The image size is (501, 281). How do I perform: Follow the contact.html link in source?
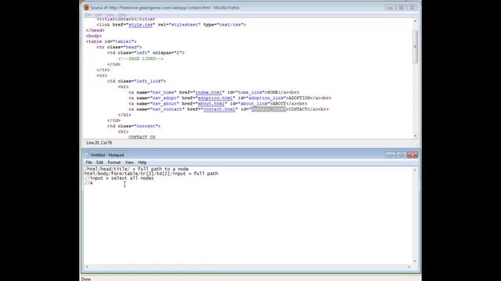point(219,109)
